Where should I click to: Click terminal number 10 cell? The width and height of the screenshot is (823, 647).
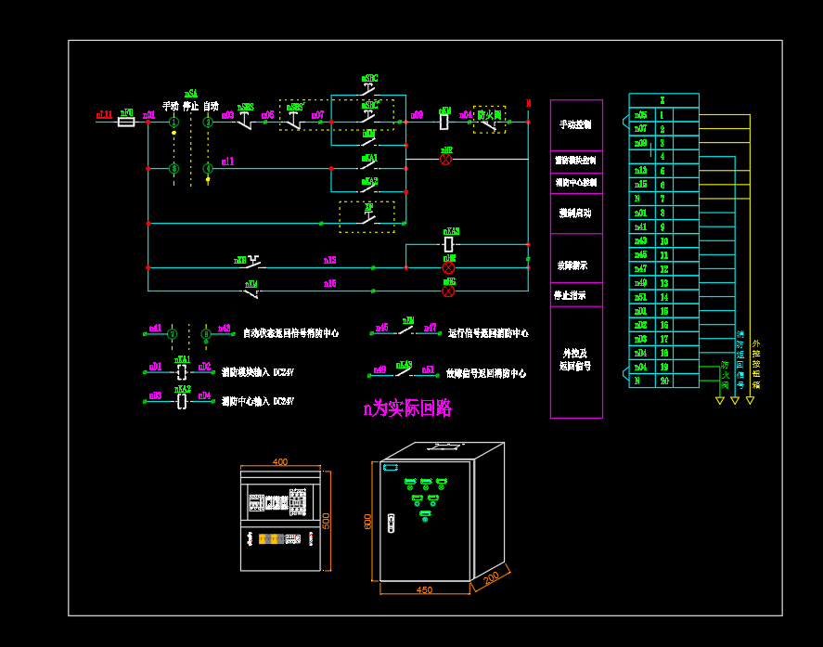pyautogui.click(x=664, y=241)
